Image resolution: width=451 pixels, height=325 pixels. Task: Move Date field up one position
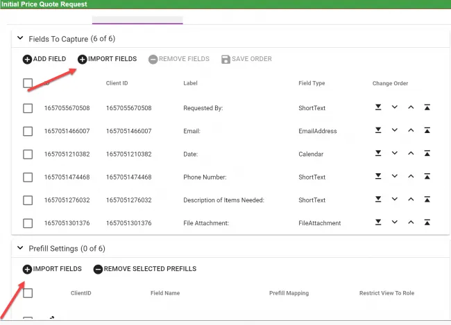[x=411, y=154]
